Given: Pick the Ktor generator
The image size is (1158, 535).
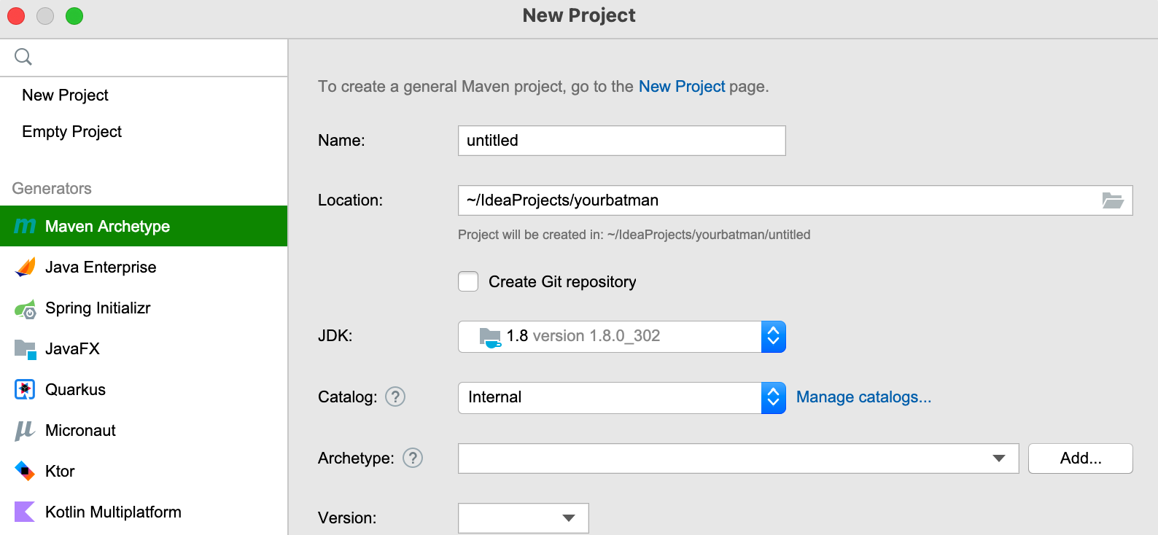Looking at the screenshot, I should tap(144, 471).
